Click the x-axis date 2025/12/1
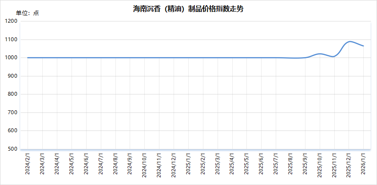Viewport: 377px width, 185px height. [349, 165]
